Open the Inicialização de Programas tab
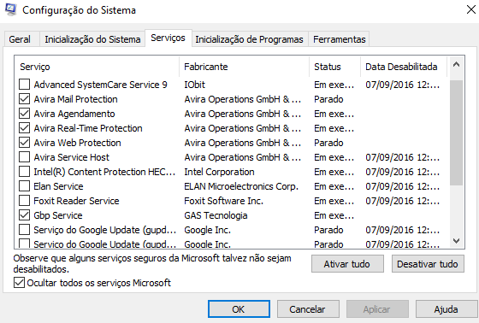 click(x=249, y=39)
